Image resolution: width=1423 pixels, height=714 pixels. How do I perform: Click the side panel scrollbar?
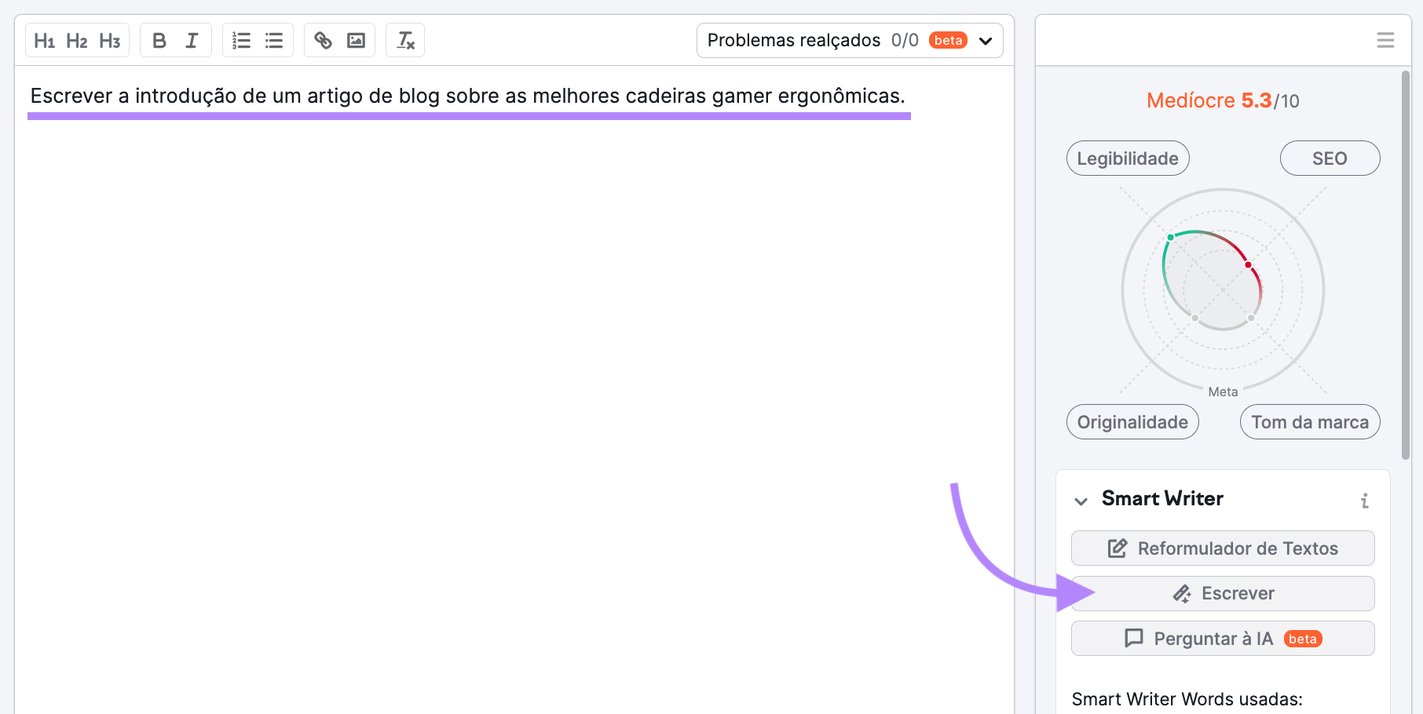1406,265
